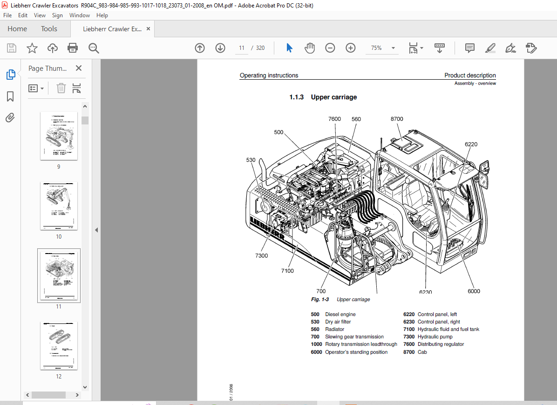Go to previous page arrow

200,48
